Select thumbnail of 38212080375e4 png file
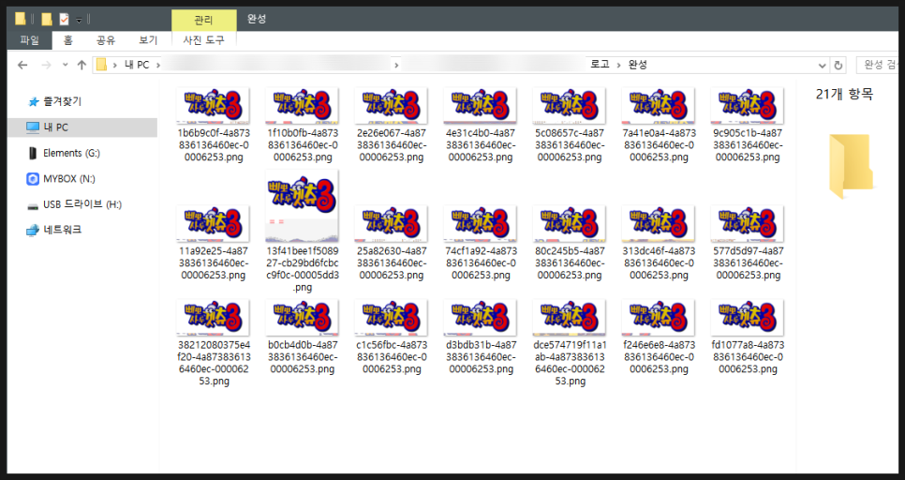905x480 pixels. pos(213,318)
